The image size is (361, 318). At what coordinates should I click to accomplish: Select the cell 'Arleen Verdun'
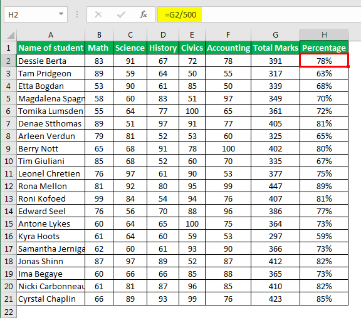tap(51, 136)
